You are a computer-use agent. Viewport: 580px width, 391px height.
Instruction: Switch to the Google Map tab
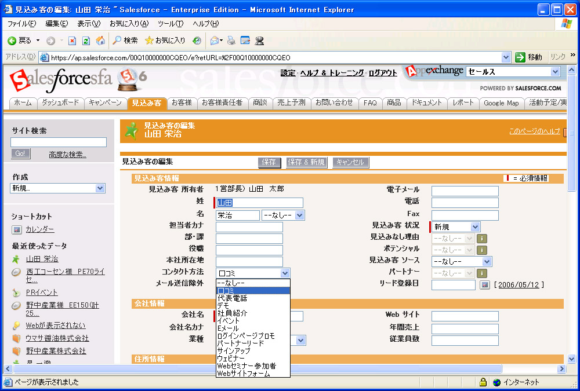[502, 103]
